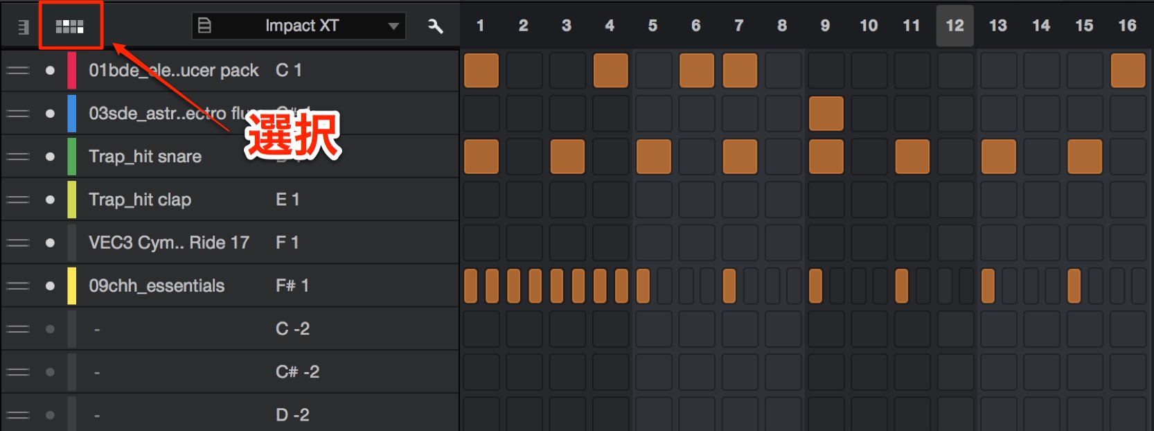
Task: Open instrument settings wrench icon
Action: click(436, 26)
